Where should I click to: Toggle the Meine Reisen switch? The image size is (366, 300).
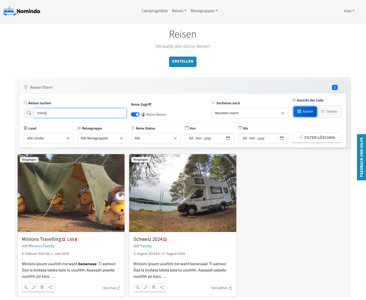click(x=135, y=114)
